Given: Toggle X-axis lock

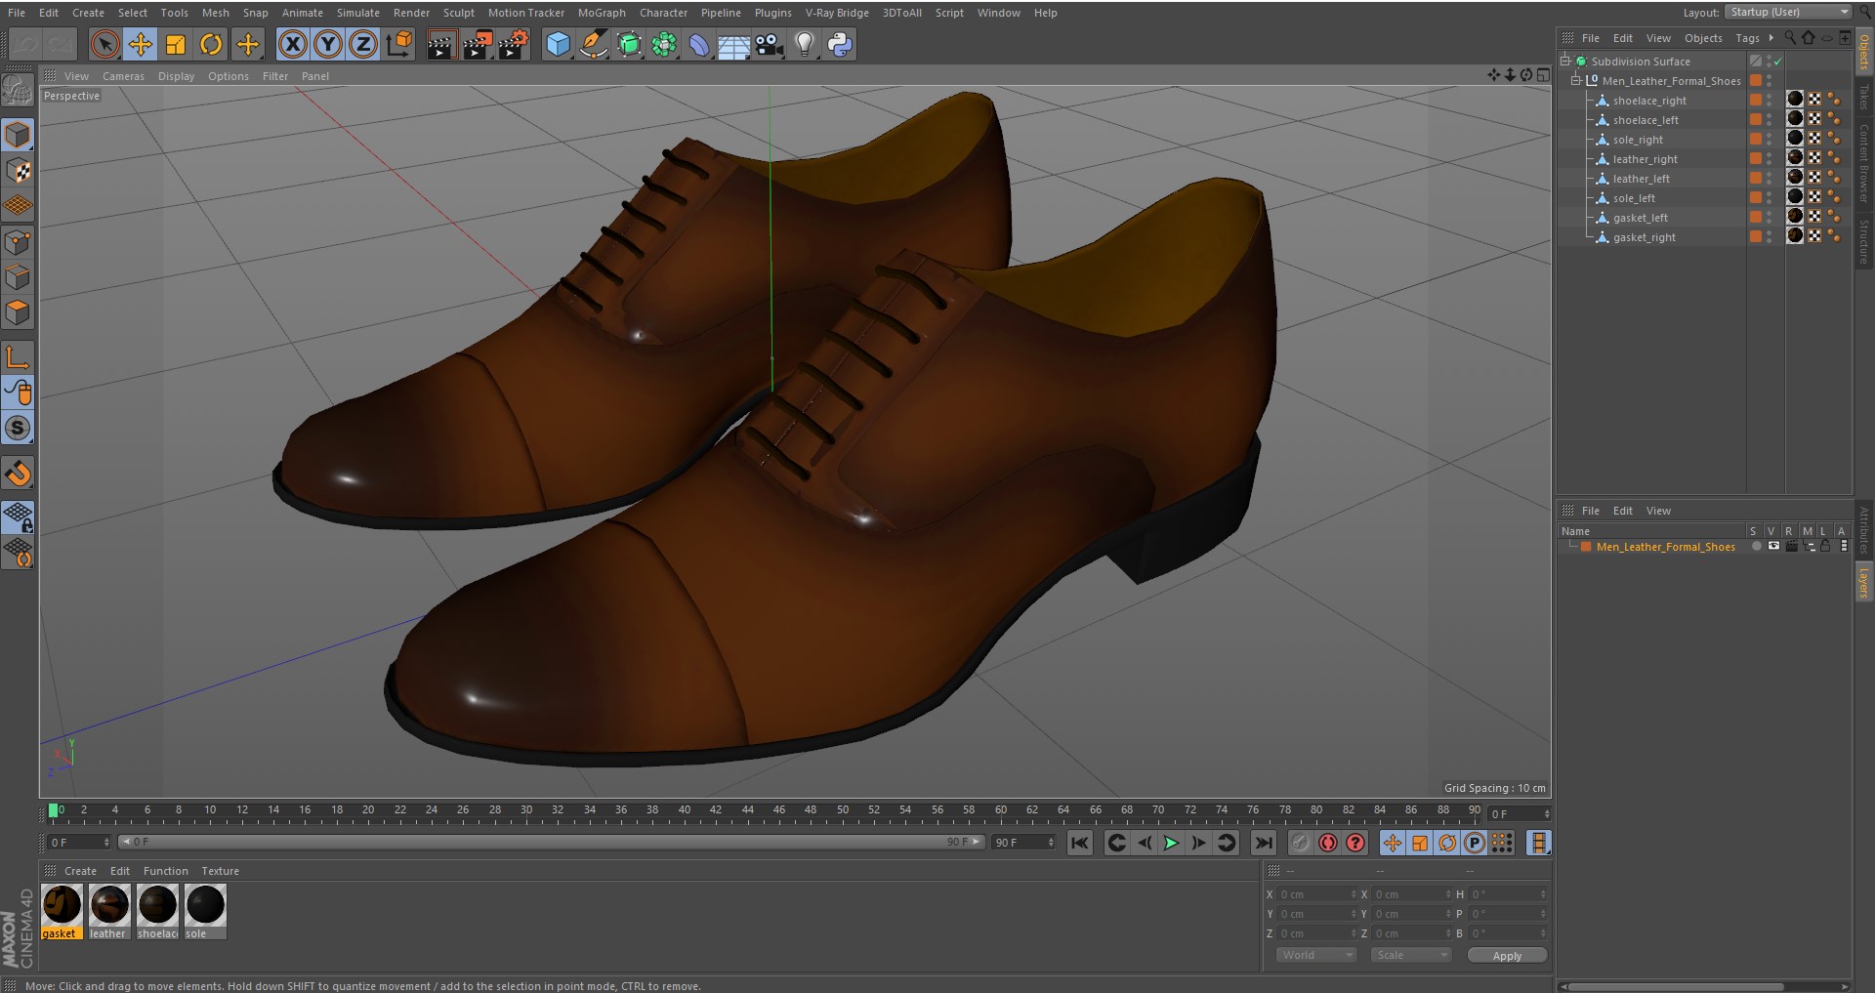Looking at the screenshot, I should pyautogui.click(x=293, y=44).
